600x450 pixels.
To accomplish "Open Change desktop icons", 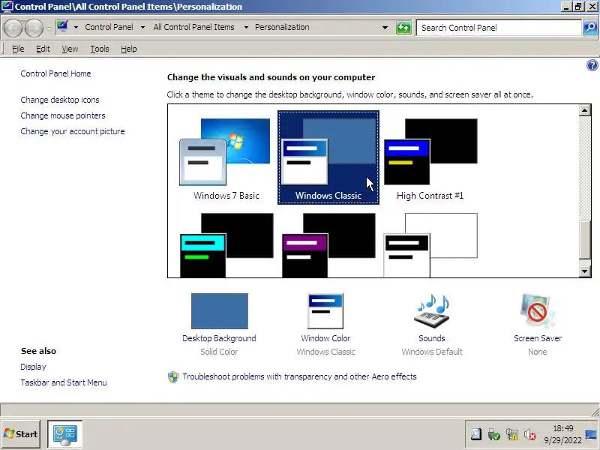I will pyautogui.click(x=60, y=100).
